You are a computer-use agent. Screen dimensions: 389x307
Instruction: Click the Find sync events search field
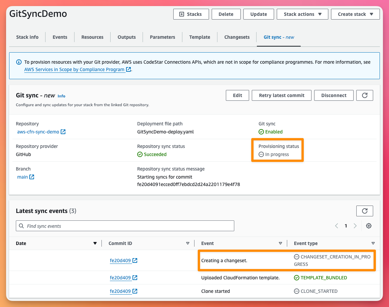125,226
